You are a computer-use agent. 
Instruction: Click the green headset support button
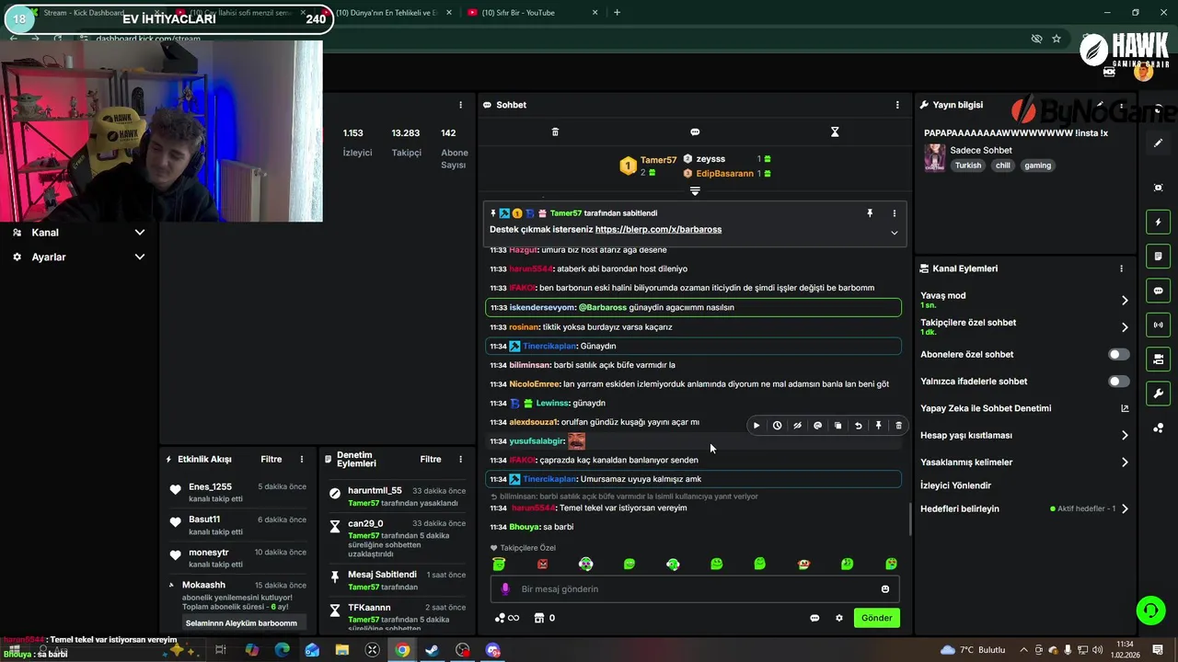(x=1149, y=610)
